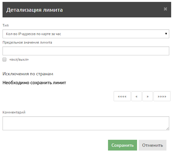This screenshot has width=174, height=154.
Task: Click the Предельное значение лимита label
Action: (x=27, y=42)
